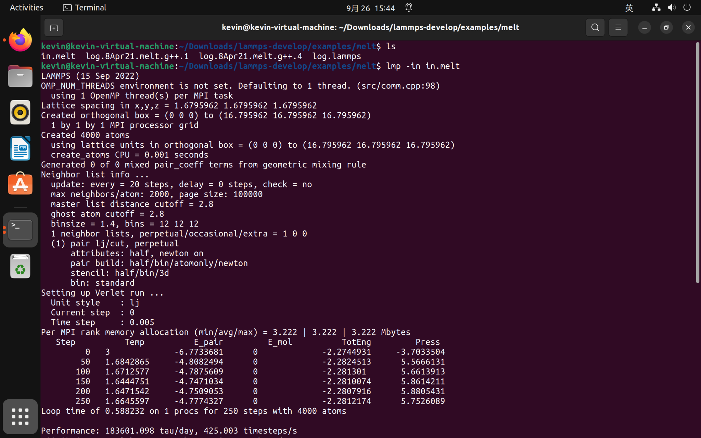
Task: Open the date and time calendar
Action: tap(370, 8)
